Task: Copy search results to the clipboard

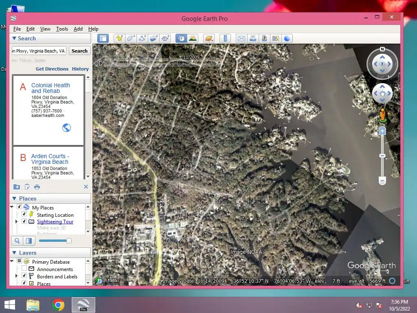Action: pos(27,187)
